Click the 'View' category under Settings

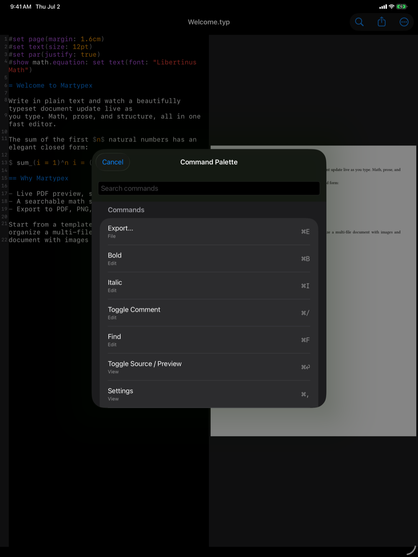pos(113,399)
